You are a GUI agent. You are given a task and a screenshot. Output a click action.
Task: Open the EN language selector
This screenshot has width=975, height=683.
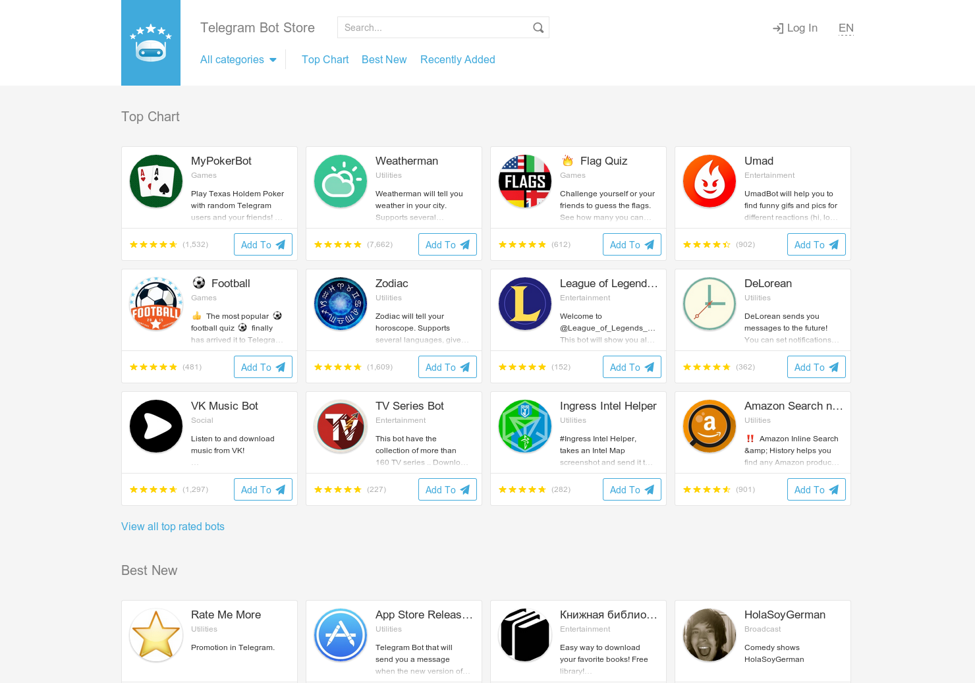point(846,28)
